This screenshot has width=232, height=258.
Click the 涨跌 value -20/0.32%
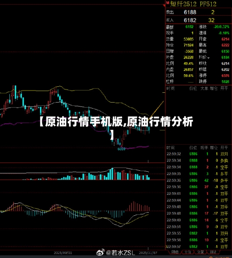point(221,27)
